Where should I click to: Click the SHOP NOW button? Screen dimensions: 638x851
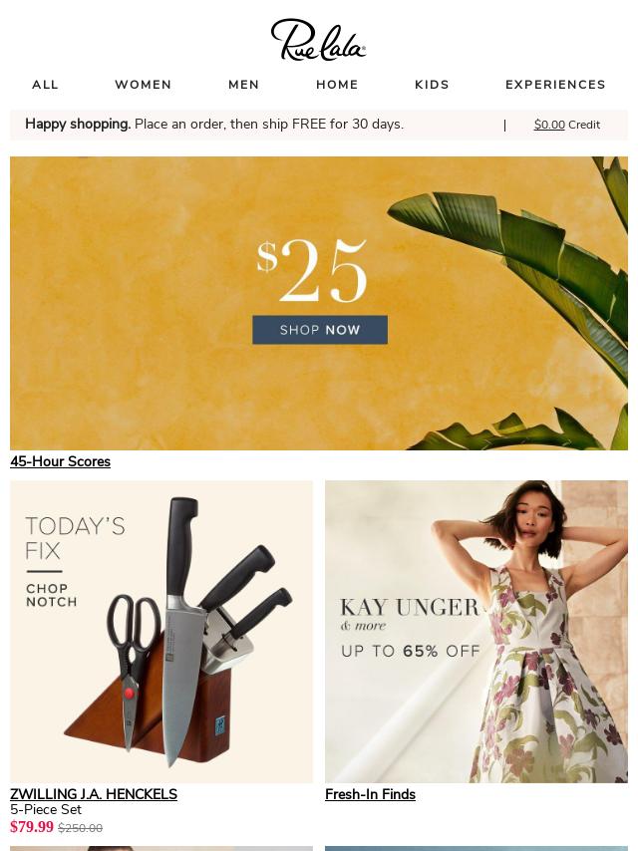point(320,330)
